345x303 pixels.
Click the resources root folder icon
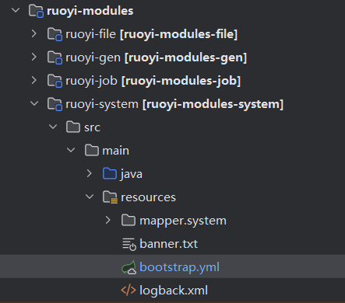point(110,197)
